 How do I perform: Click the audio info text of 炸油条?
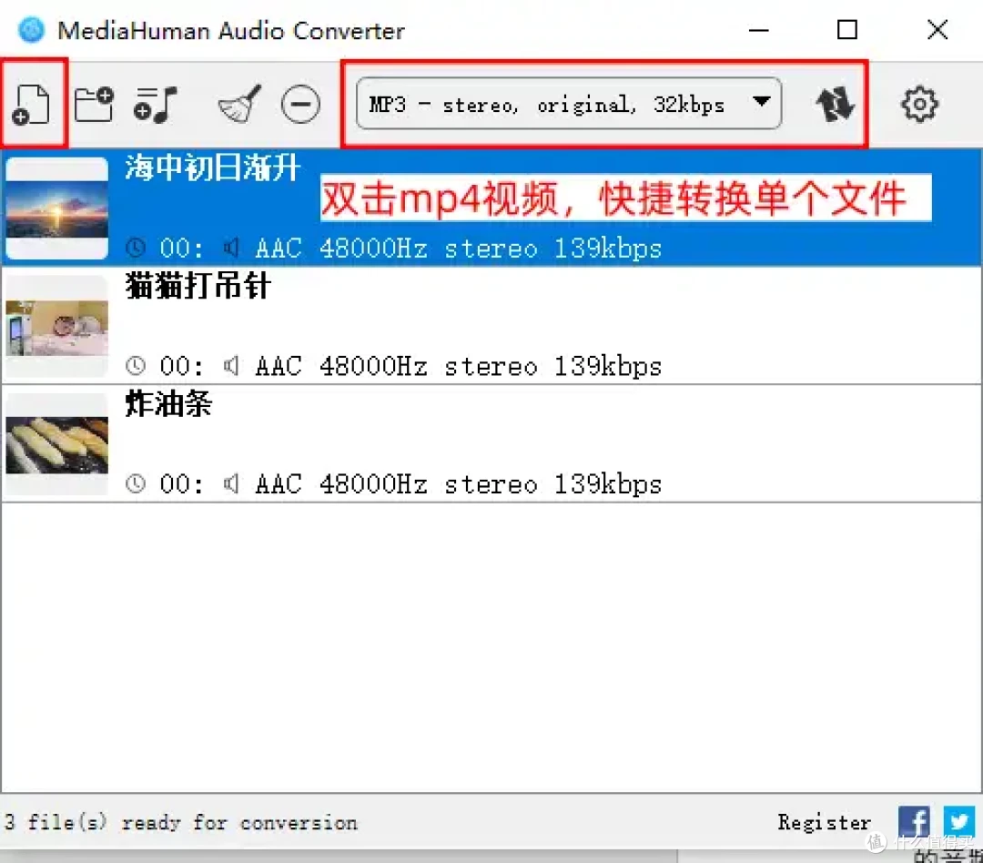pos(458,484)
